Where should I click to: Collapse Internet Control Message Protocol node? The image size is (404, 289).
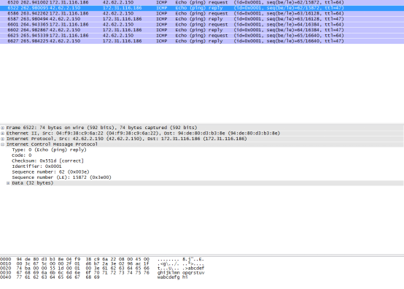click(3, 144)
